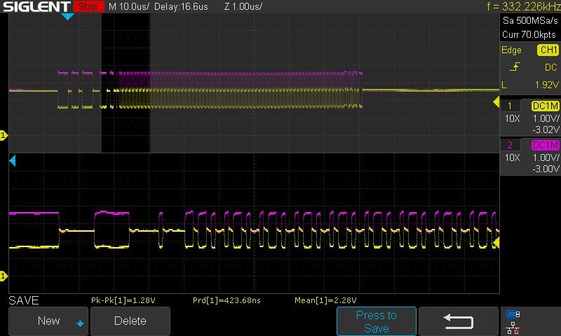This screenshot has width=561, height=336.
Task: Click the trigger DC coupling label
Action: (x=550, y=67)
